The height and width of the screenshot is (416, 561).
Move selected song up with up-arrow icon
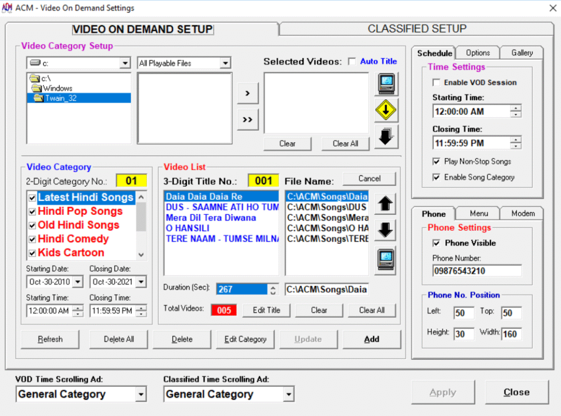[x=385, y=204]
